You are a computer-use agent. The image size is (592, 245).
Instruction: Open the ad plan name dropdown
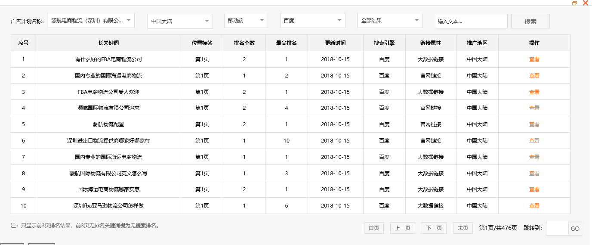(91, 20)
